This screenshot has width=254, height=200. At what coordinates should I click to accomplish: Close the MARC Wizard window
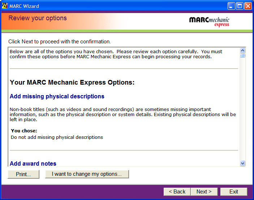point(248,6)
